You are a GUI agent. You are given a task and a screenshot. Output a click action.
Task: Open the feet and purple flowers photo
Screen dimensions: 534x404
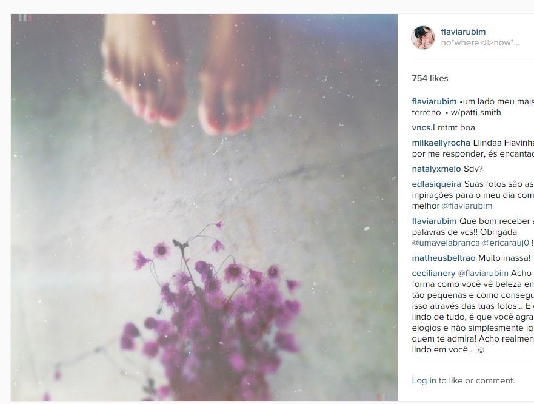point(204,207)
